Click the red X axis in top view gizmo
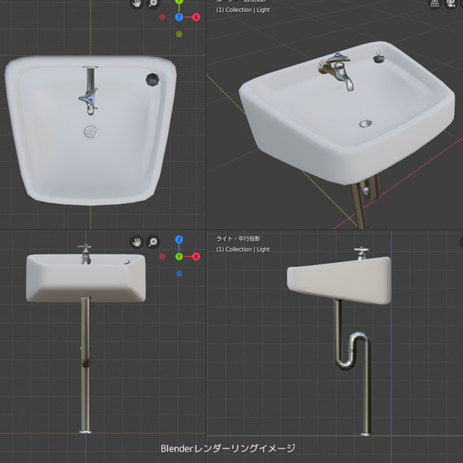 pyautogui.click(x=196, y=17)
